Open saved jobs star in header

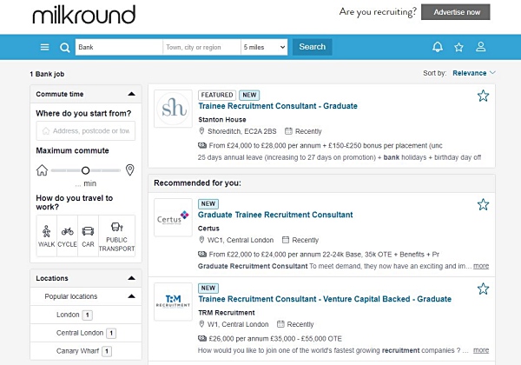[x=458, y=47]
